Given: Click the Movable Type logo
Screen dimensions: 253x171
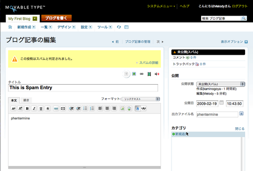Looking at the screenshot, I should pos(25,8).
